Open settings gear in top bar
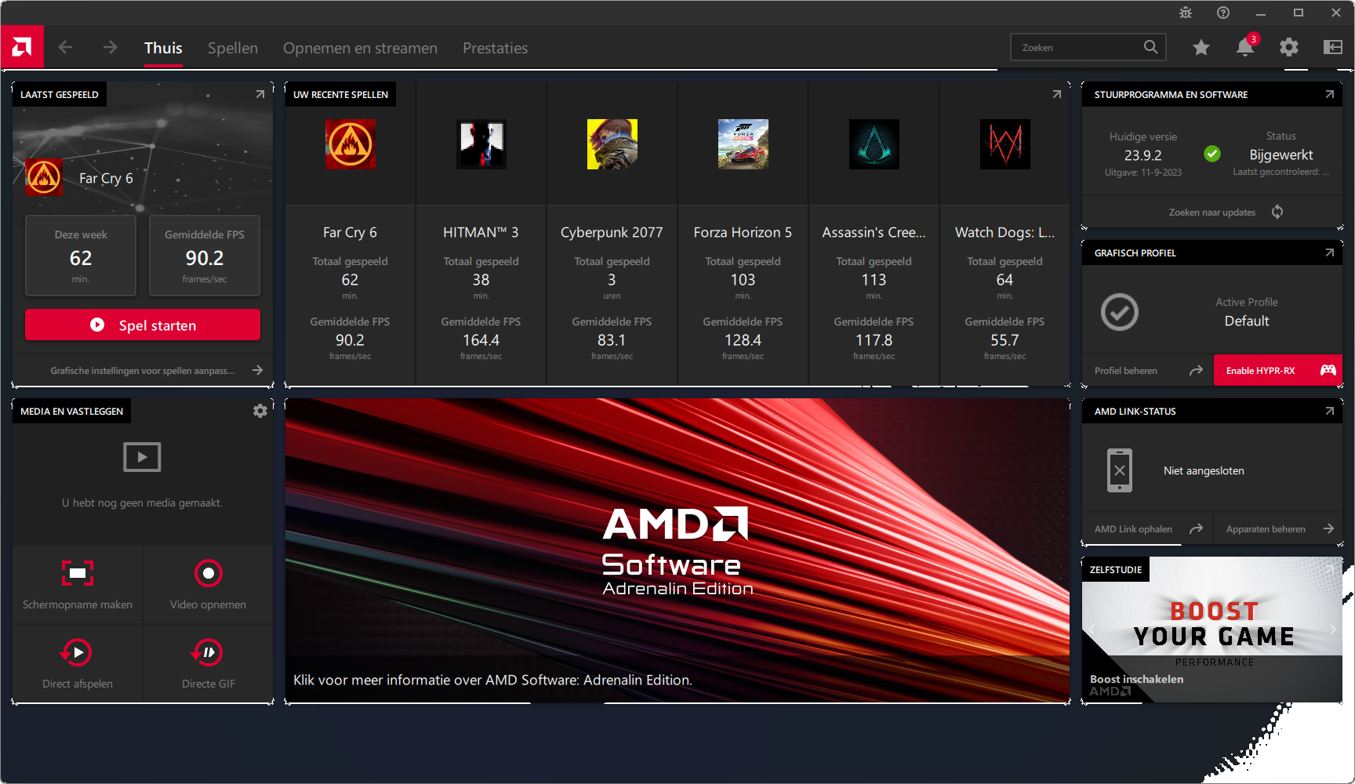This screenshot has height=784, width=1355. pos(1288,48)
